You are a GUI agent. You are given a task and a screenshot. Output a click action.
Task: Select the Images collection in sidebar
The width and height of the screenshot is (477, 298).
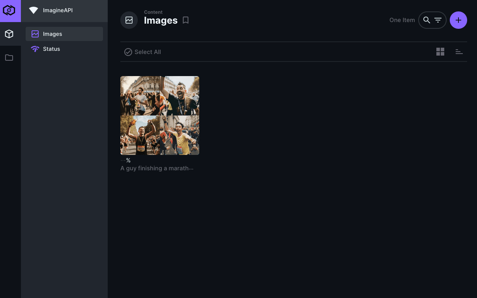coord(64,34)
